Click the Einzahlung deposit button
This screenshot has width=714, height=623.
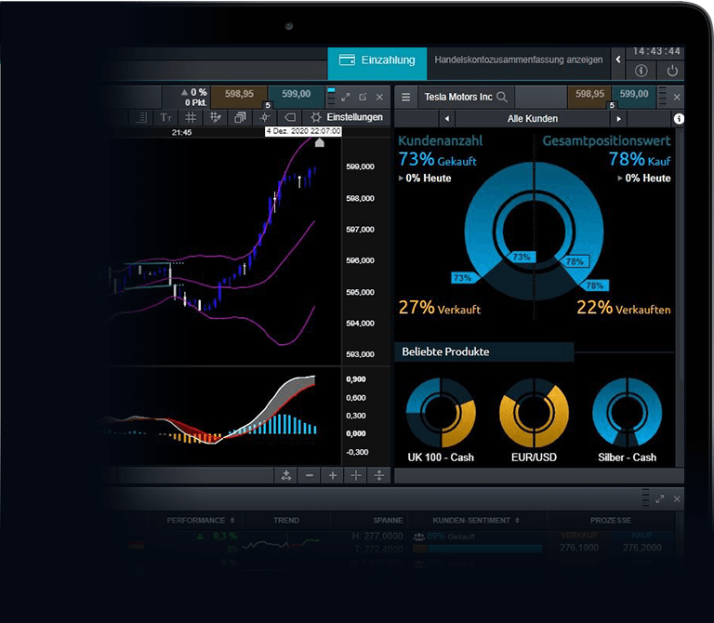click(x=377, y=60)
